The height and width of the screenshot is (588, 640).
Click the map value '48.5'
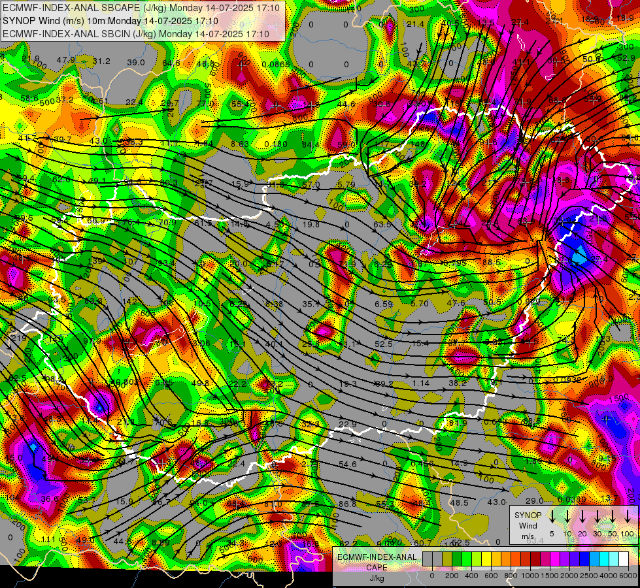point(459,502)
